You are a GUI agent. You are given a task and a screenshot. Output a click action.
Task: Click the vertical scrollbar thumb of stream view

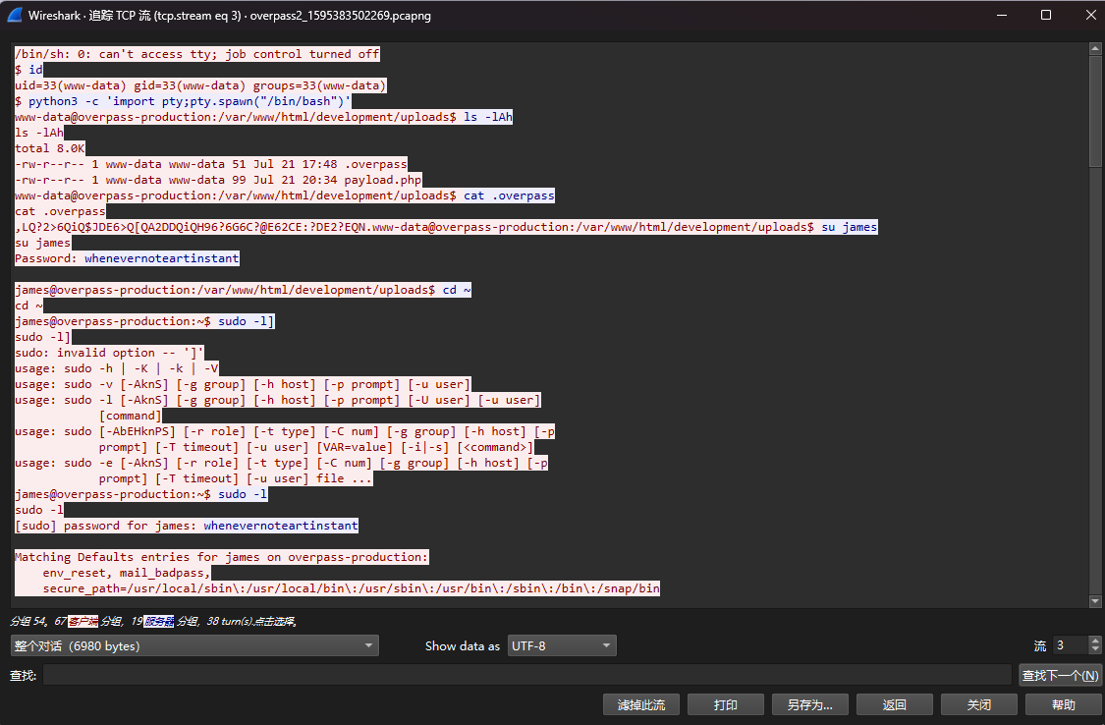click(x=1095, y=111)
